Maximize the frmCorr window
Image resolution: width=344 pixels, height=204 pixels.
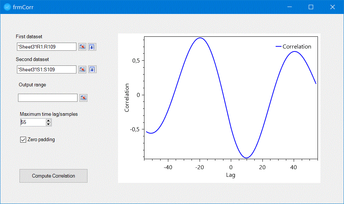click(311, 7)
